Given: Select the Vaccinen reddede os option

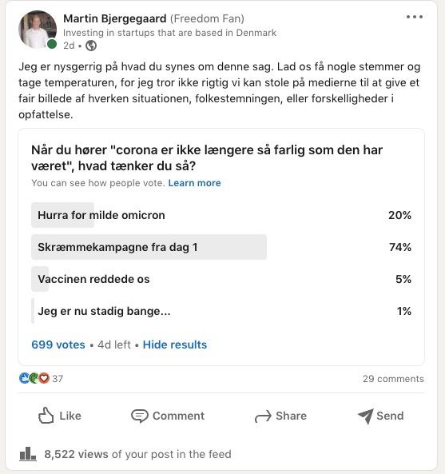Looking at the screenshot, I should pyautogui.click(x=221, y=279).
